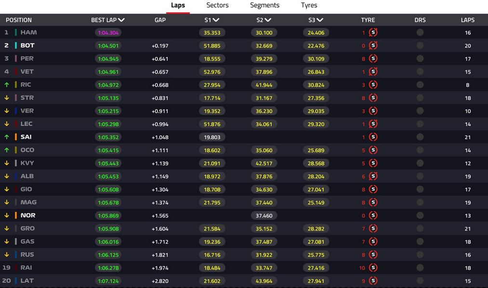
Task: Open the Segments tab
Action: (264, 5)
